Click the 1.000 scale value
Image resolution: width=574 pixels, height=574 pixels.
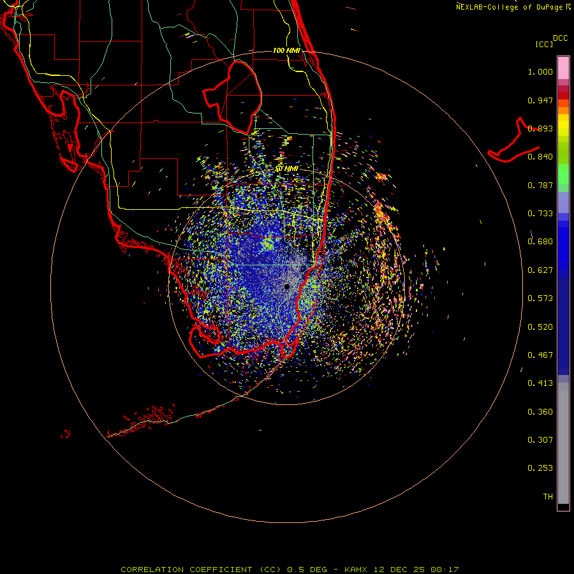[540, 71]
